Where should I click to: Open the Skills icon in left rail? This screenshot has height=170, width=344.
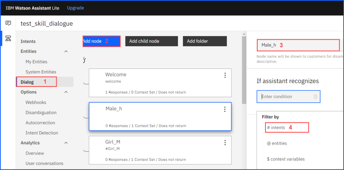[8, 38]
